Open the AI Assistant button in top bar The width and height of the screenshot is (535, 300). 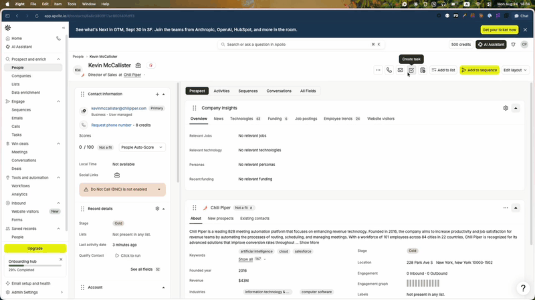tap(491, 45)
